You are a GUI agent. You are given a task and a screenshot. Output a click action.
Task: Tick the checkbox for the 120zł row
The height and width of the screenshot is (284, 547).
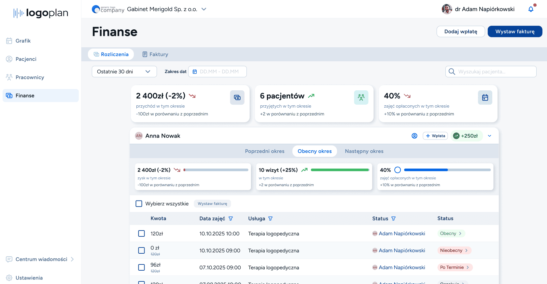click(142, 233)
